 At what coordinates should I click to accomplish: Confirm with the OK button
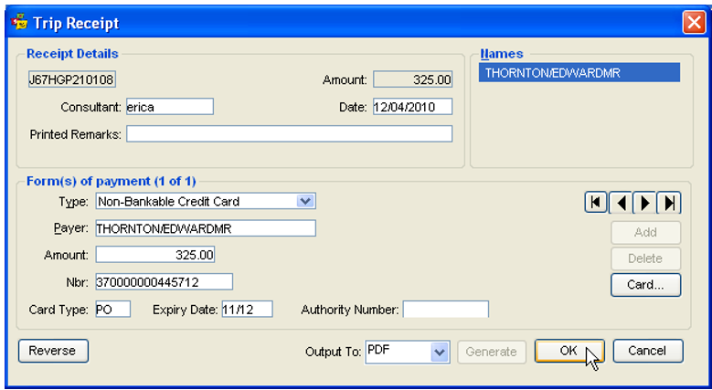[x=569, y=351]
